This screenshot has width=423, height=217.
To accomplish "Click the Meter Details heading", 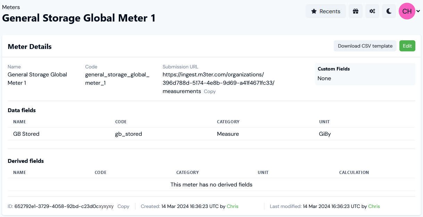I will coord(30,46).
